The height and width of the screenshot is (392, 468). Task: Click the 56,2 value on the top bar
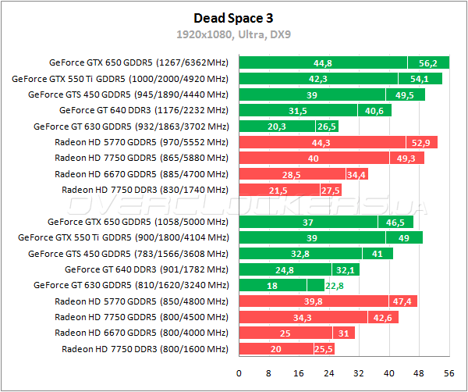427,63
